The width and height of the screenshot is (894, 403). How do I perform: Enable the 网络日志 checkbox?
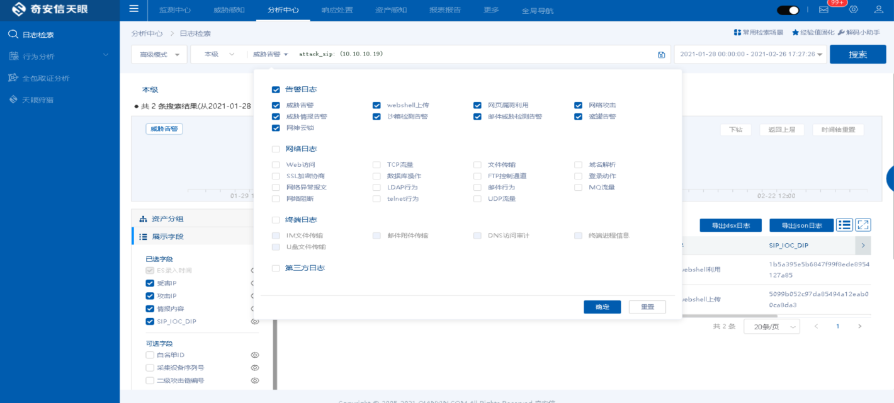click(x=276, y=149)
